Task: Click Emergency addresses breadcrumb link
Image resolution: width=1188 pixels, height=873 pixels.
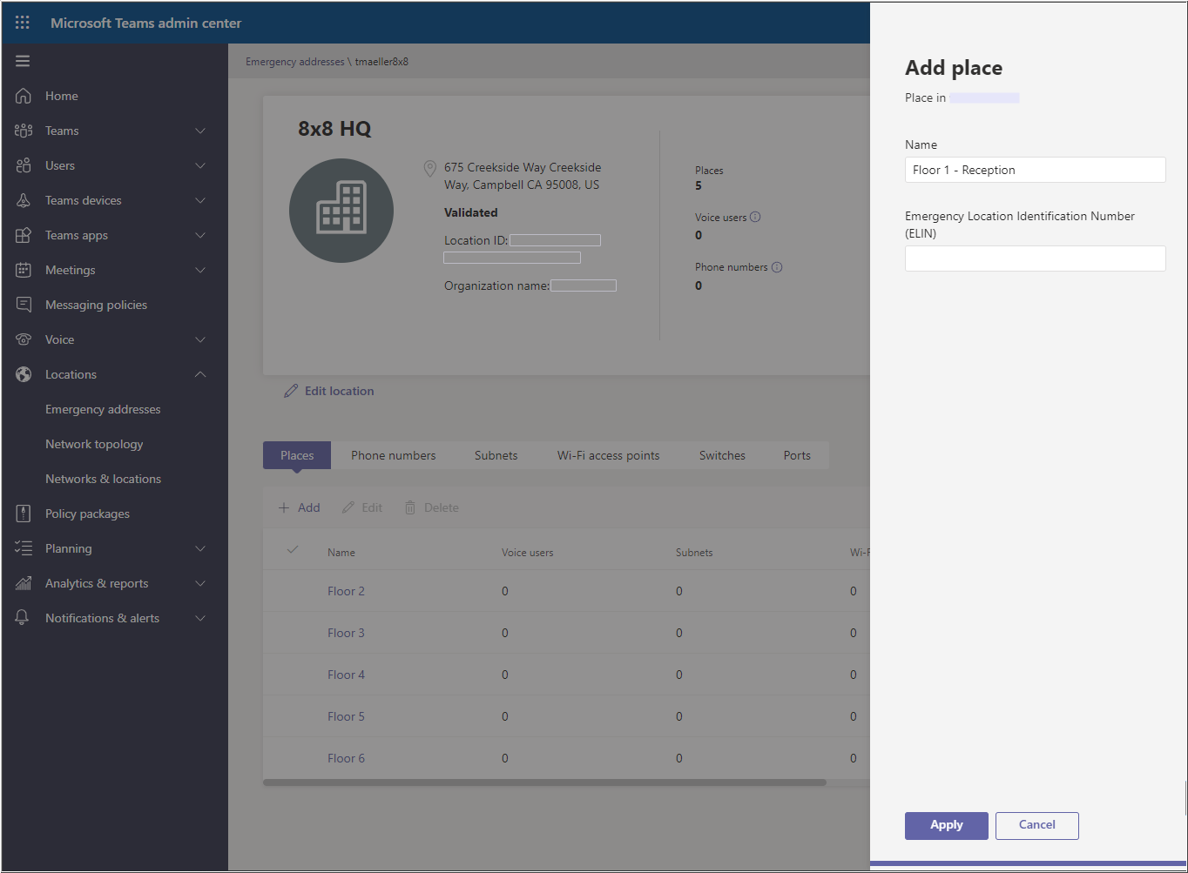Action: click(x=295, y=62)
